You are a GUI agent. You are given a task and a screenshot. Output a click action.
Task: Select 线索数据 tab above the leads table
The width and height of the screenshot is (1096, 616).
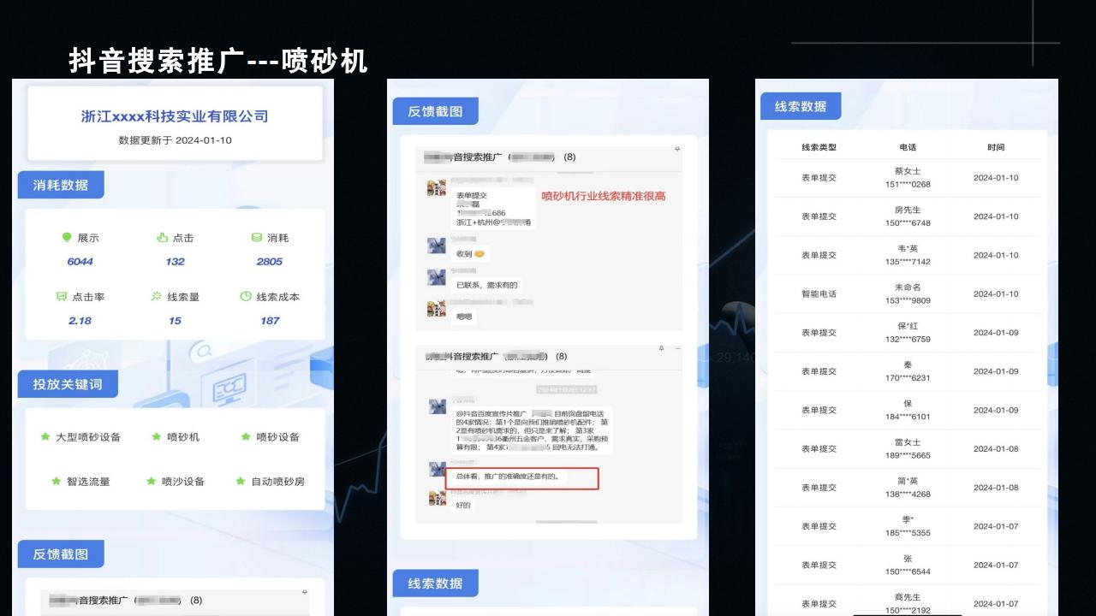801,106
